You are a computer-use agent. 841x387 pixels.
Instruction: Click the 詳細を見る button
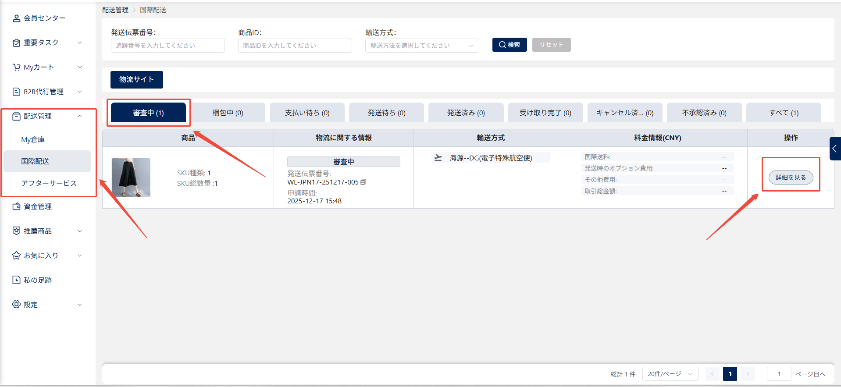791,178
